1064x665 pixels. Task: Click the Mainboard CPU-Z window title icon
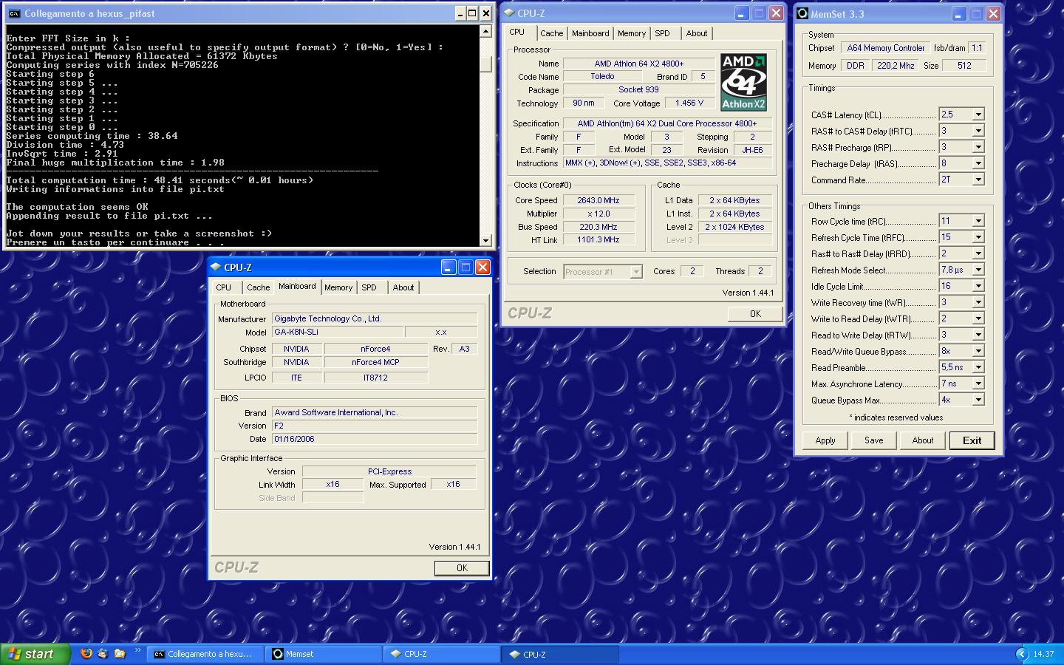pos(216,267)
